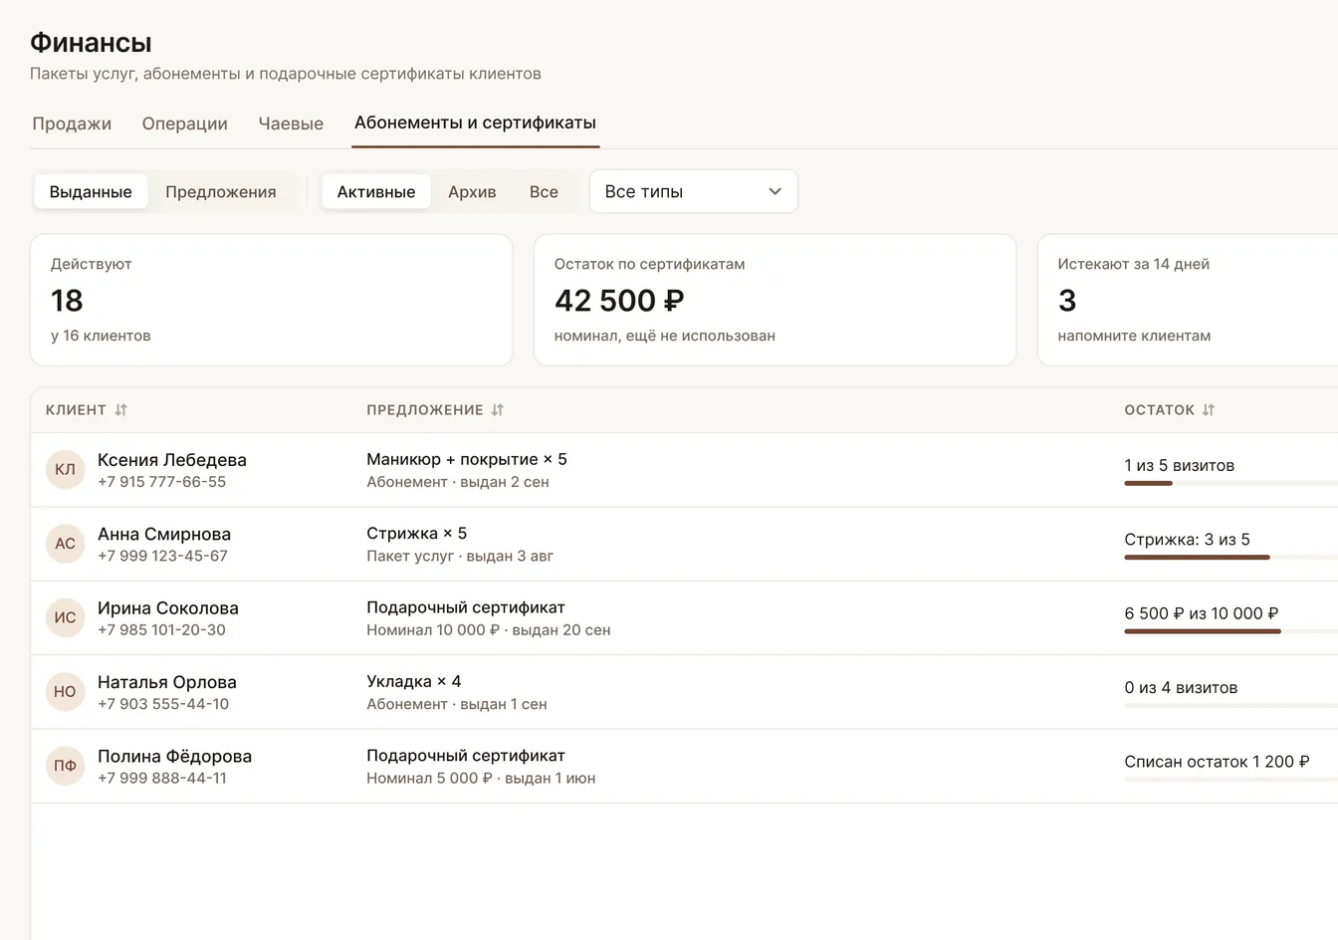Select the Выданные segment
1338x940 pixels.
[x=91, y=191]
